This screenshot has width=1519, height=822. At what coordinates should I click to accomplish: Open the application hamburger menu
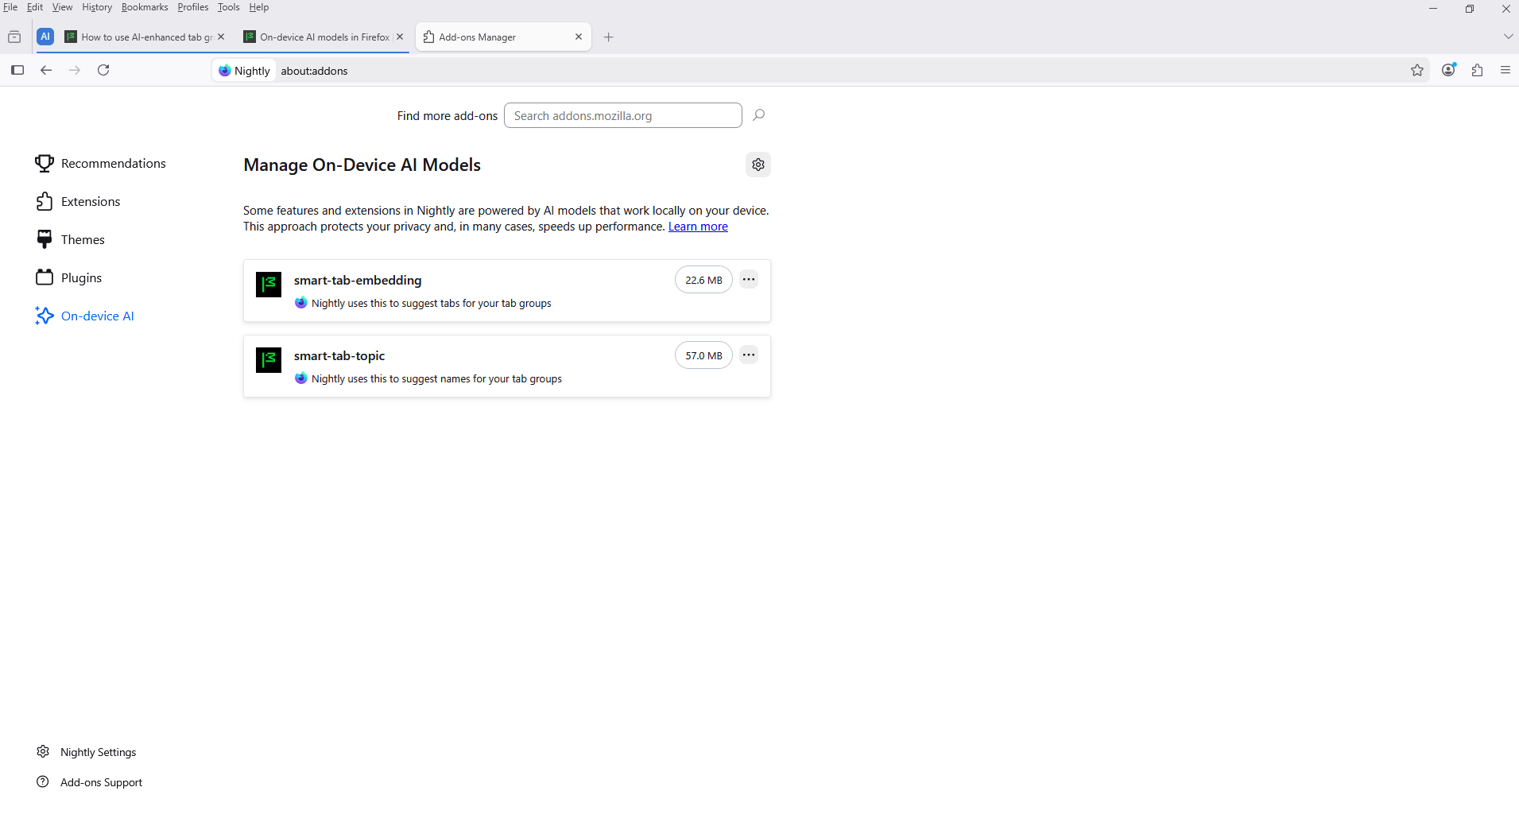click(x=1505, y=70)
